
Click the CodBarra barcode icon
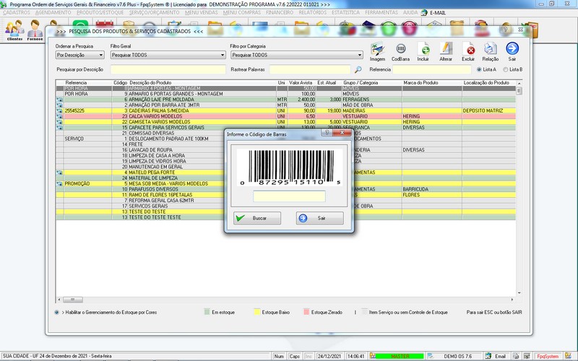[400, 50]
